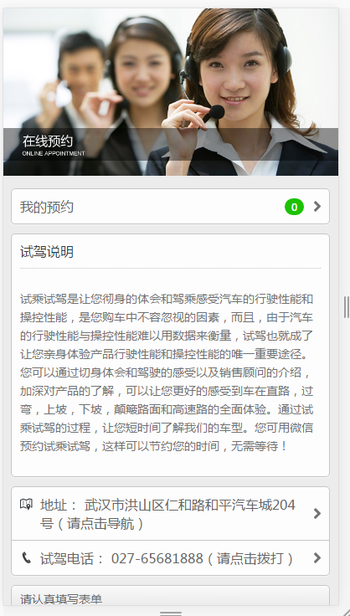Click the customer service banner photo
Image resolution: width=350 pixels, height=616 pixels.
pos(171,92)
